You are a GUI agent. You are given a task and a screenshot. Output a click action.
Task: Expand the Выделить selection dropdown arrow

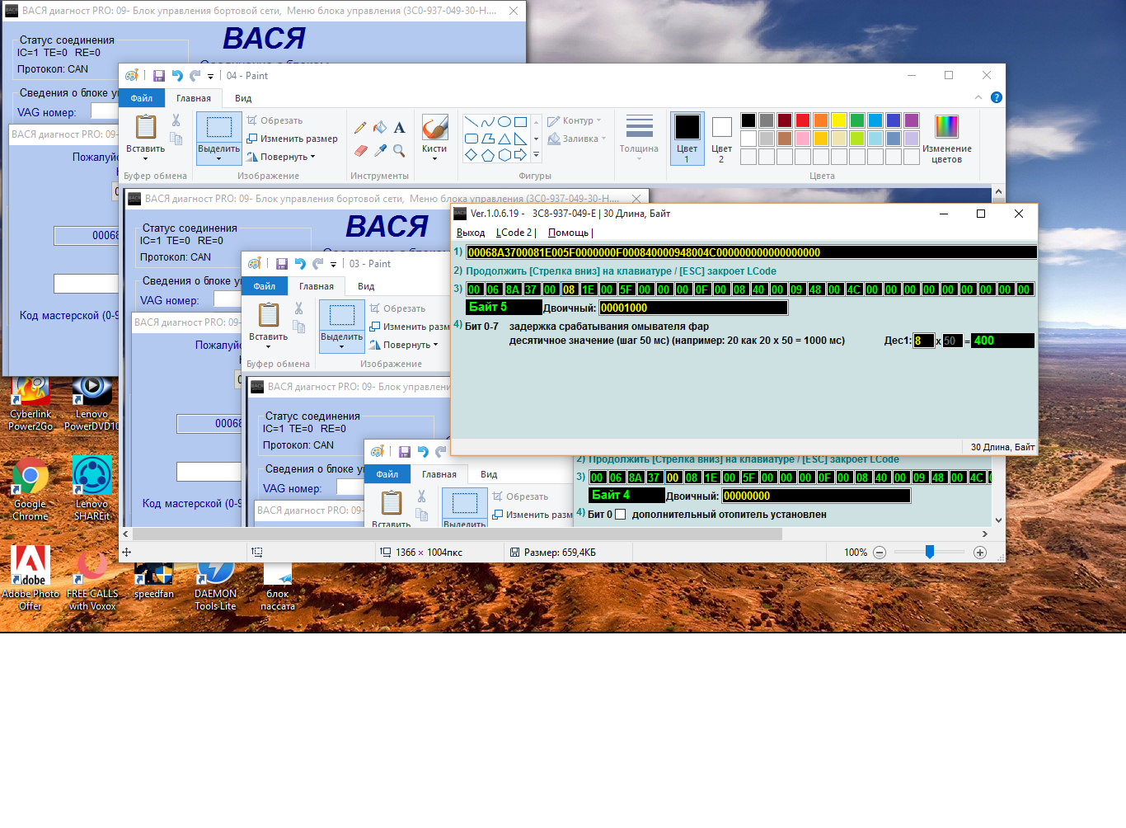coord(218,158)
